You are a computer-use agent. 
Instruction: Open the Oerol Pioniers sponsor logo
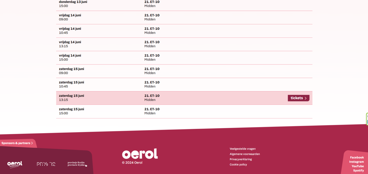coord(15,164)
